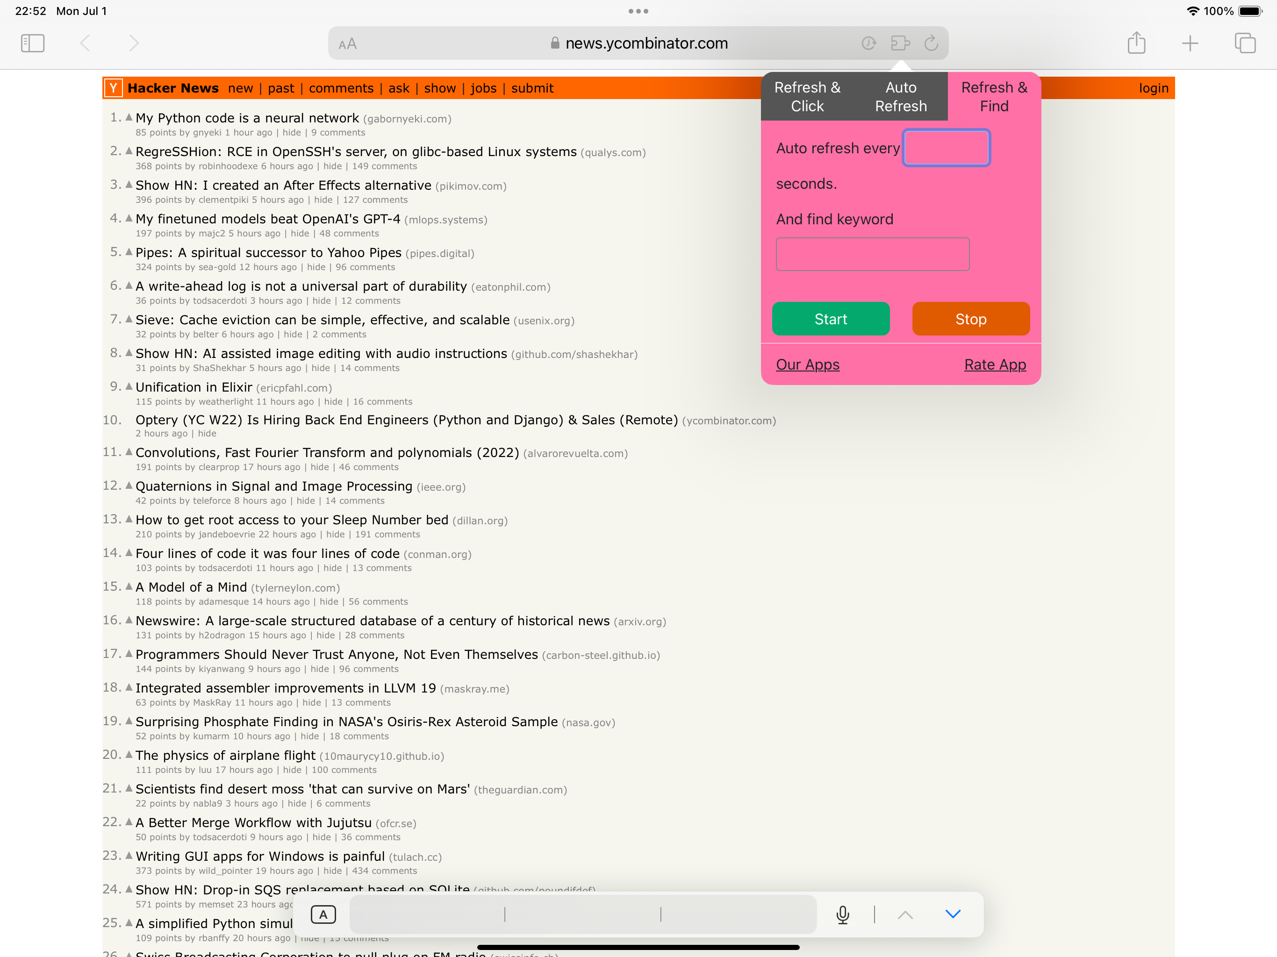Focus the auto refresh seconds input field
The width and height of the screenshot is (1277, 957).
tap(947, 148)
